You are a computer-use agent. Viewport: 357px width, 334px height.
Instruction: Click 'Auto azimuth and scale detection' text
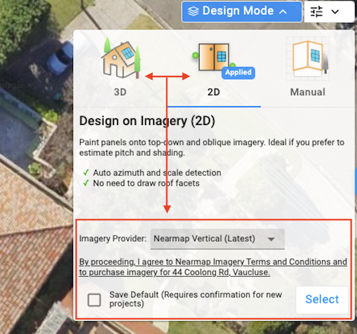pyautogui.click(x=157, y=173)
